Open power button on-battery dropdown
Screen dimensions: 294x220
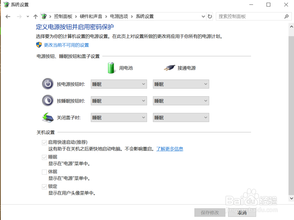click(119, 84)
